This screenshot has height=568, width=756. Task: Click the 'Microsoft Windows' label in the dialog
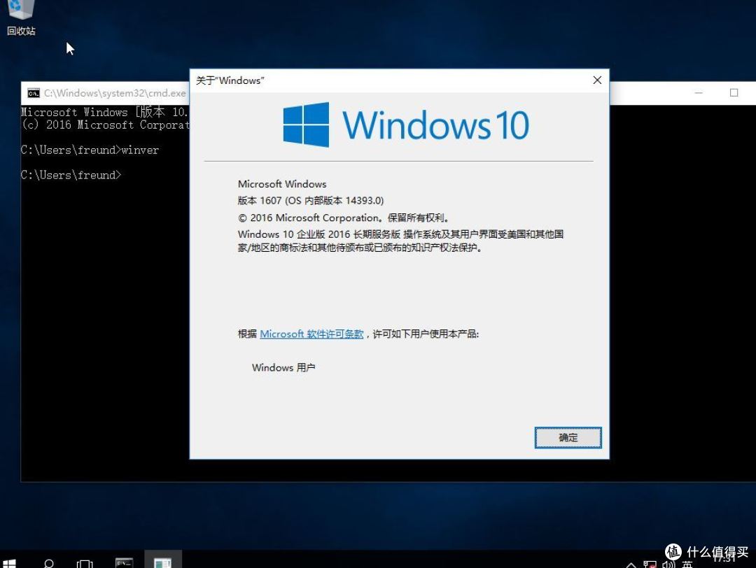point(282,184)
